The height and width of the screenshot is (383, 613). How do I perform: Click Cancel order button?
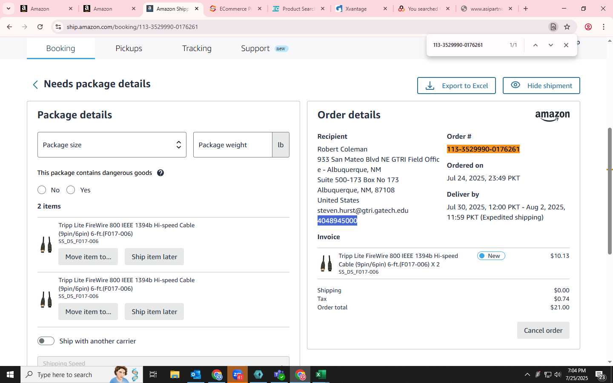543,330
